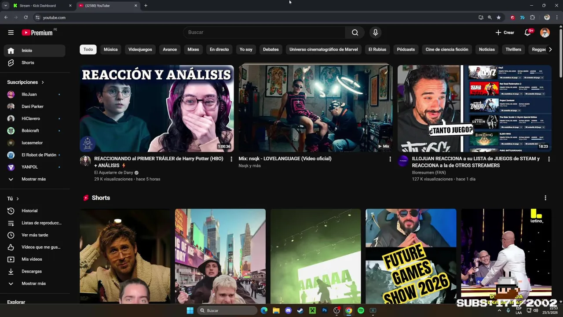Go back with browser back arrow
This screenshot has height=317, width=563.
click(x=6, y=18)
